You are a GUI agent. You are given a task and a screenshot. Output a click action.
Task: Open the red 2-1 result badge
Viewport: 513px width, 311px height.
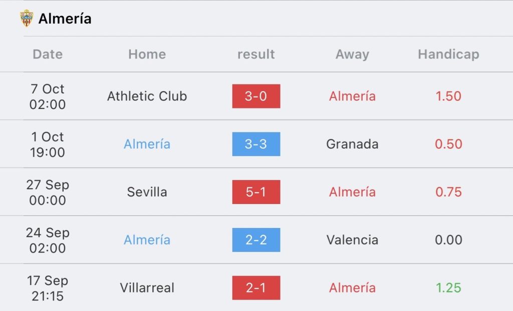pos(256,288)
